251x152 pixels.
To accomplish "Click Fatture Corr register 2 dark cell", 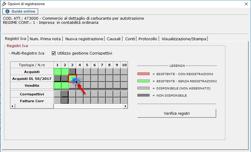I will [65, 101].
